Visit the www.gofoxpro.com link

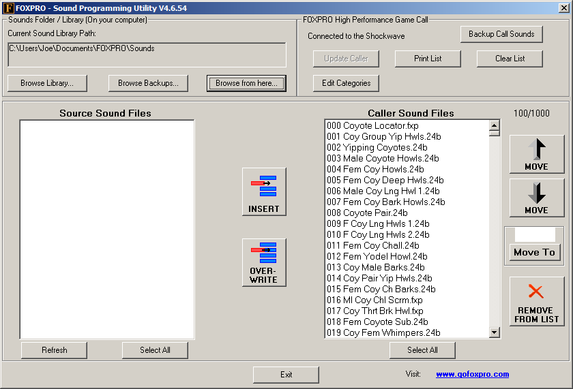click(x=472, y=374)
